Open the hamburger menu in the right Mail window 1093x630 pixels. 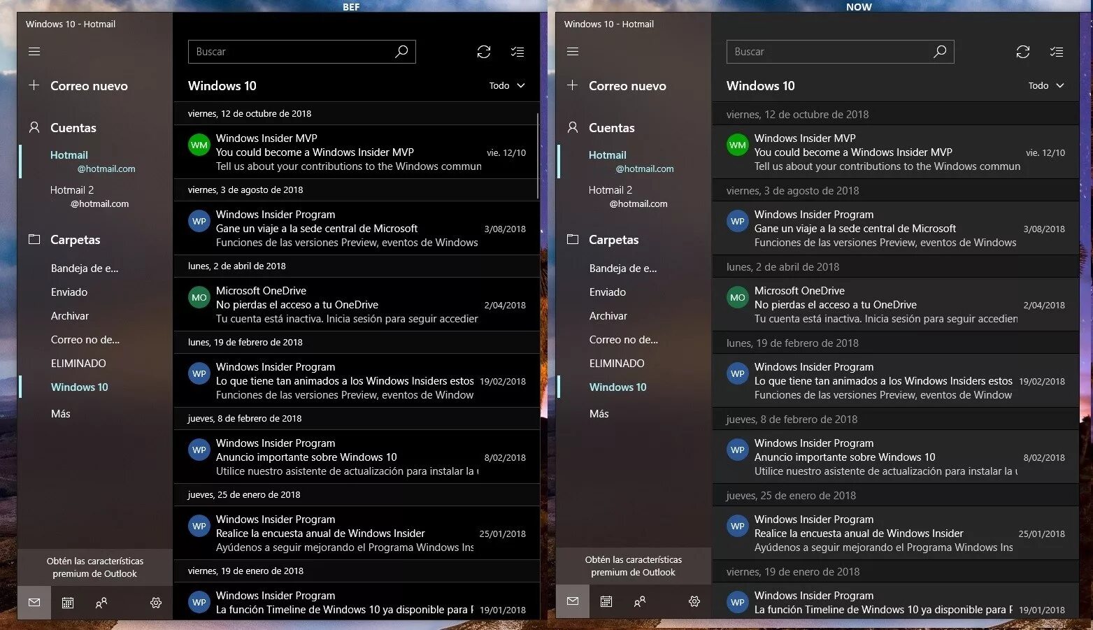(x=573, y=51)
